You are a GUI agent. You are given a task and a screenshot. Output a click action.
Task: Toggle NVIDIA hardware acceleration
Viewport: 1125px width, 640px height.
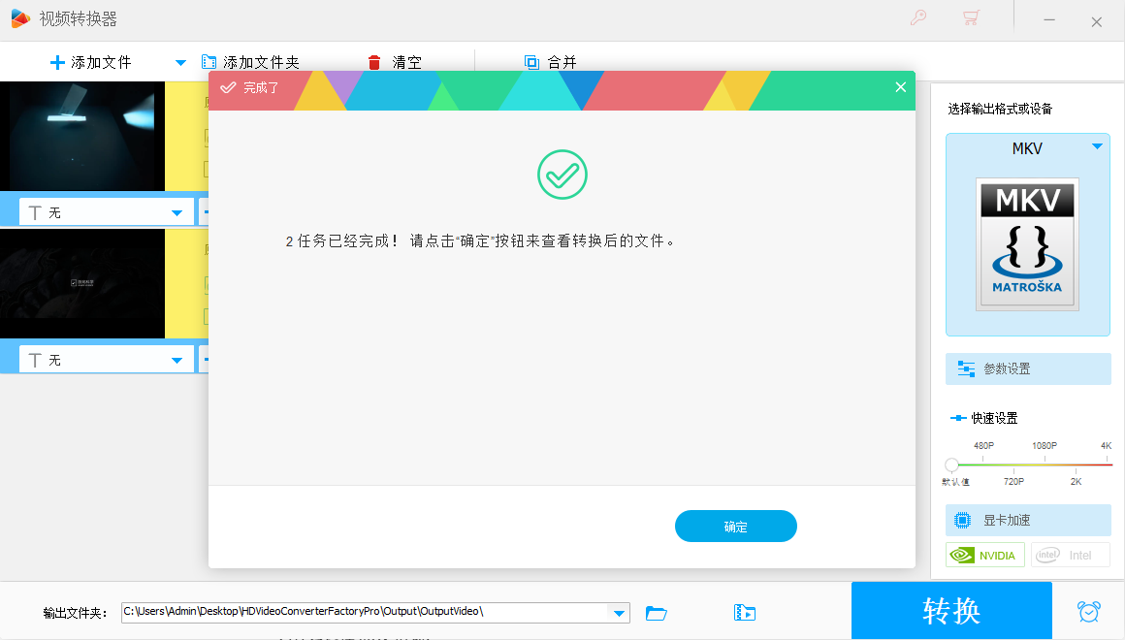[984, 555]
